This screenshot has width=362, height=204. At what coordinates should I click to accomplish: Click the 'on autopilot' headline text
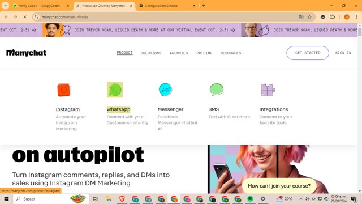pos(78,155)
